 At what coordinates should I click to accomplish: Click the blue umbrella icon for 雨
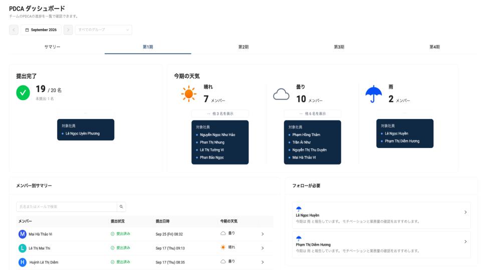click(373, 93)
